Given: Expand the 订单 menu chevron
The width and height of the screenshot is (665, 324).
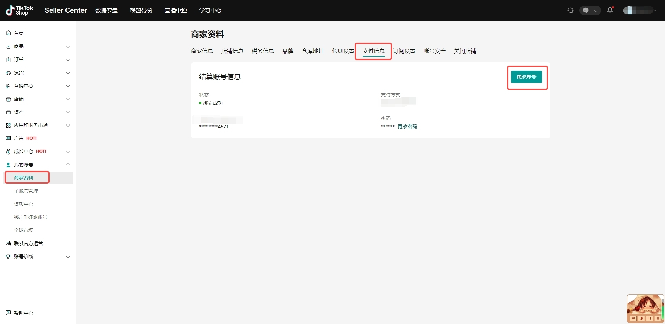Looking at the screenshot, I should click(x=68, y=60).
